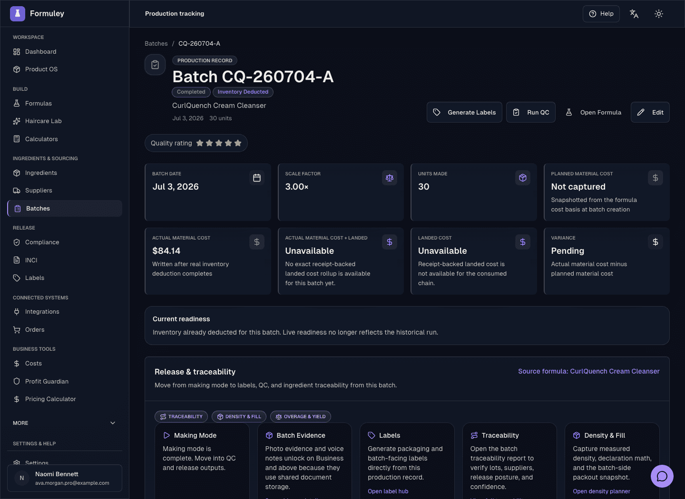Set quality rating to first star
This screenshot has width=685, height=499.
[x=200, y=143]
